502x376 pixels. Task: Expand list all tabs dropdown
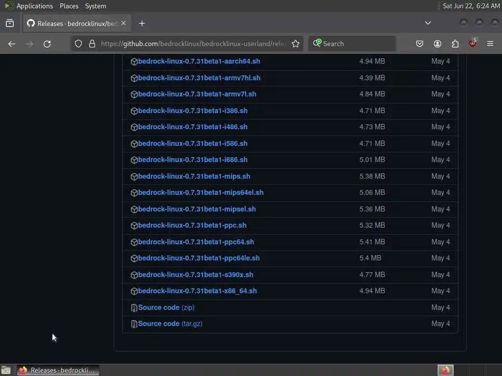427,23
